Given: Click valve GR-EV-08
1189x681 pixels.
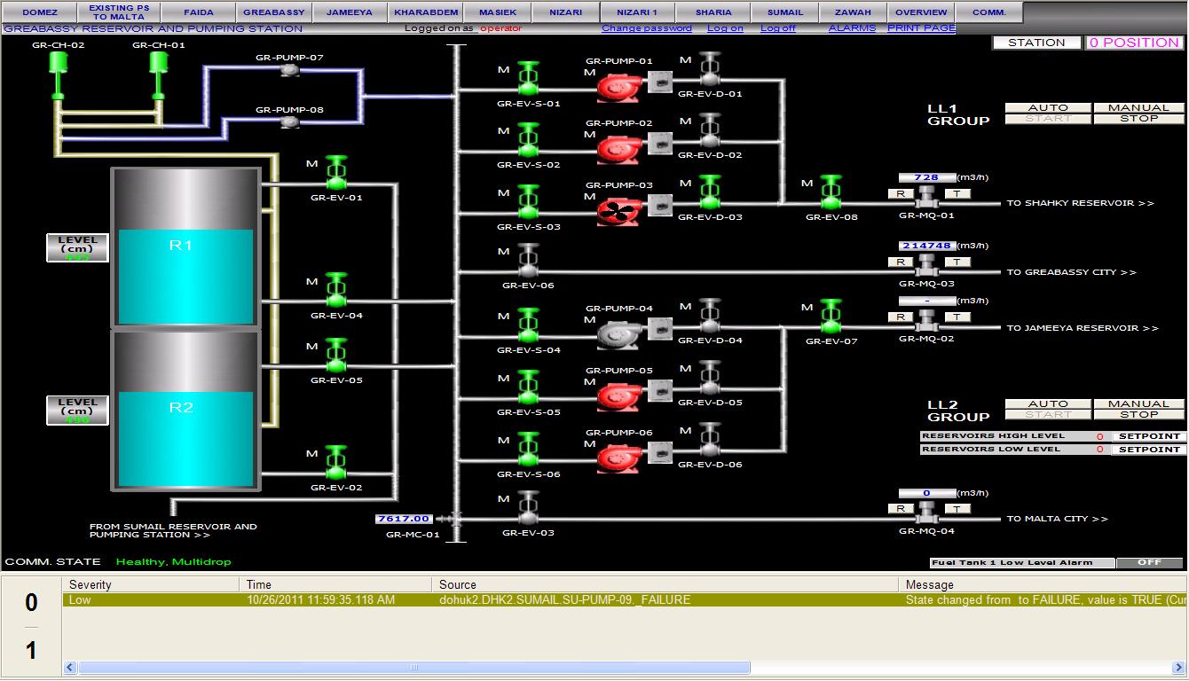Looking at the screenshot, I should click(831, 193).
